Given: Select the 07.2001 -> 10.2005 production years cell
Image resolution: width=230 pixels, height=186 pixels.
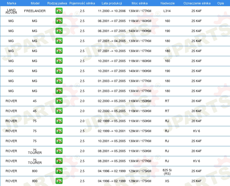Looking at the screenshot, I should (112, 51).
